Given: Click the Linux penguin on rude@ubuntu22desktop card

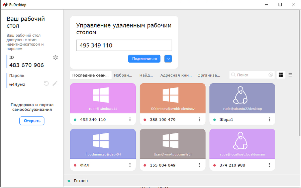Looking at the screenshot, I should (240, 95).
